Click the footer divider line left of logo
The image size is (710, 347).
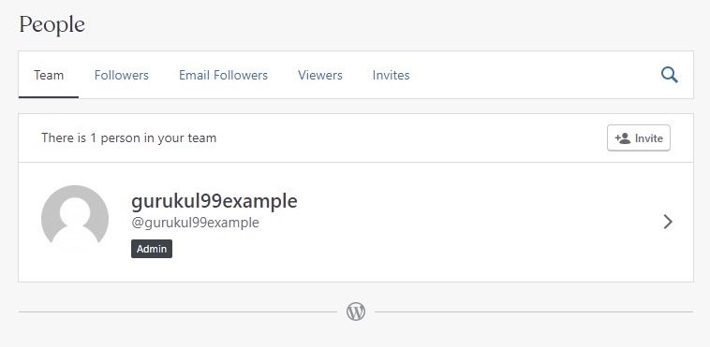178,311
